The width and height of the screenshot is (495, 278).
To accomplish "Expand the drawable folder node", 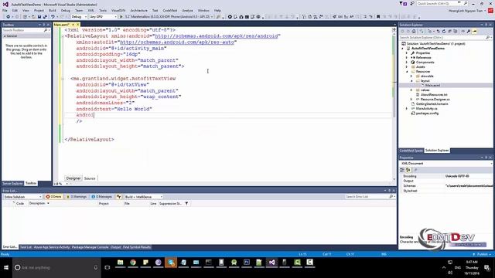I will [411, 76].
